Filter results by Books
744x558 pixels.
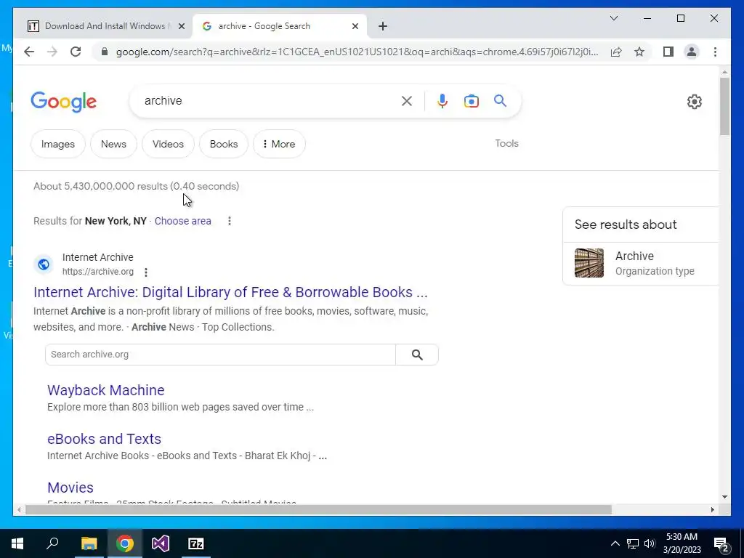click(x=224, y=144)
